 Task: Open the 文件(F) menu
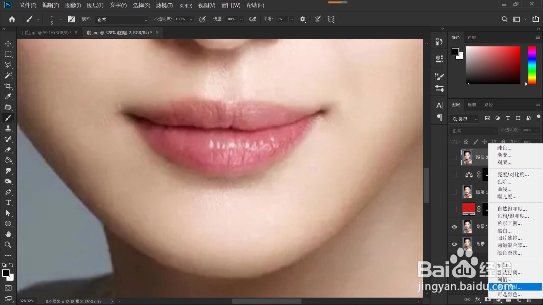[x=28, y=5]
